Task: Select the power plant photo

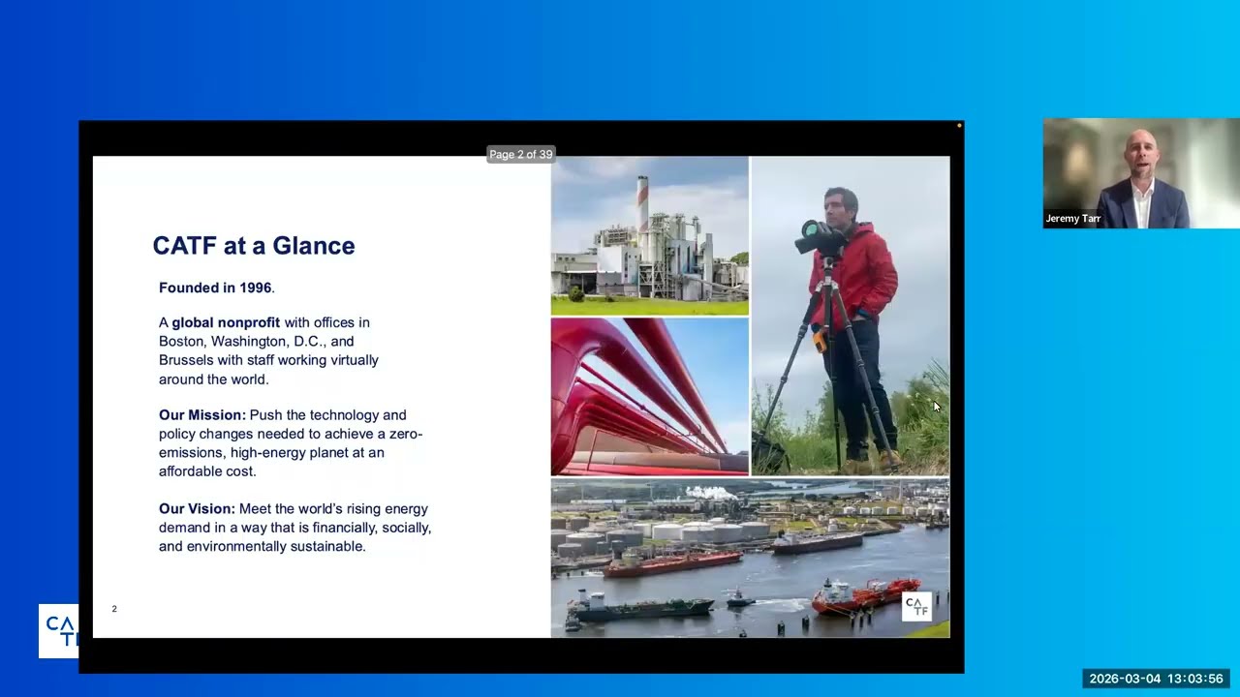Action: point(649,236)
